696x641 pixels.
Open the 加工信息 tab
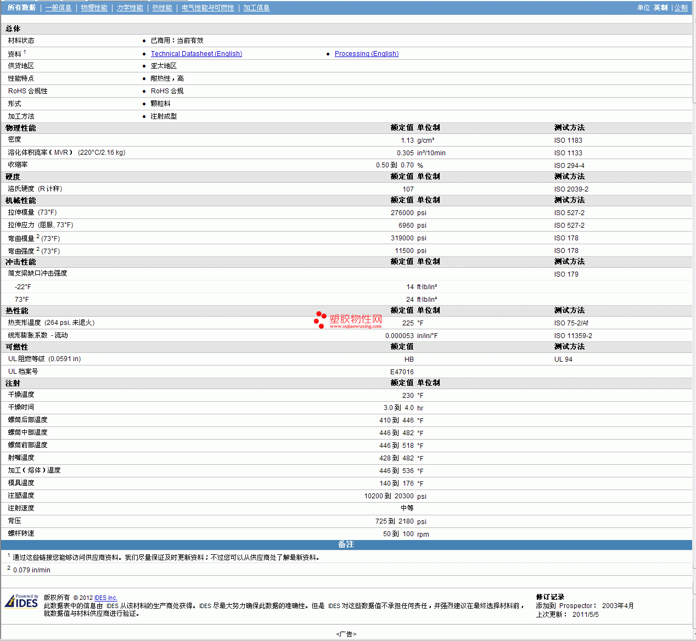[256, 8]
